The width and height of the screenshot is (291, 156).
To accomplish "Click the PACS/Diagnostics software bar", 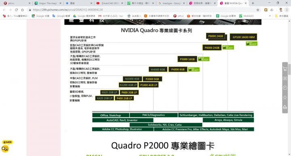I will tap(154, 115).
